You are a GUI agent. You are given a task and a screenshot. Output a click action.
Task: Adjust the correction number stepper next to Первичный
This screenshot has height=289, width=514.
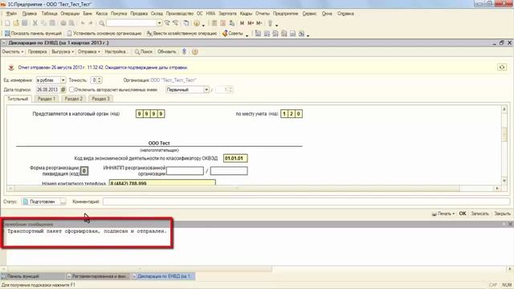(230, 90)
